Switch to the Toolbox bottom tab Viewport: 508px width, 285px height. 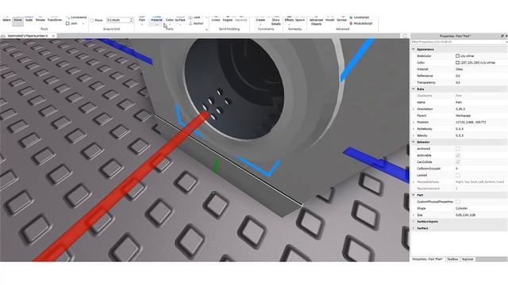pyautogui.click(x=452, y=259)
